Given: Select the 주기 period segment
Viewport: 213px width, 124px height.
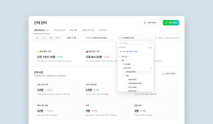Looking at the screenshot, I should (58, 38).
